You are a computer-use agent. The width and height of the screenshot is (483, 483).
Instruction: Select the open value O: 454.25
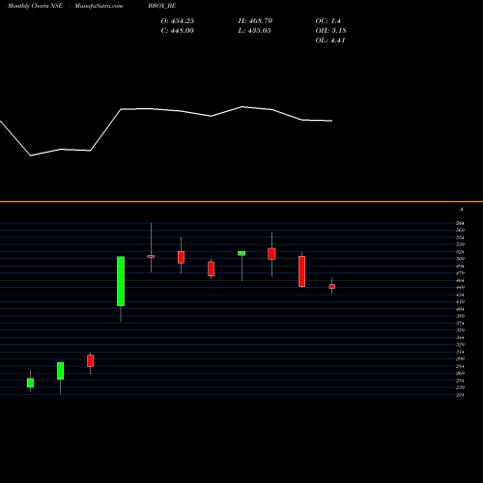178,21
